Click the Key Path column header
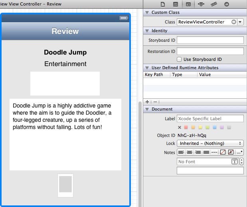 154,74
